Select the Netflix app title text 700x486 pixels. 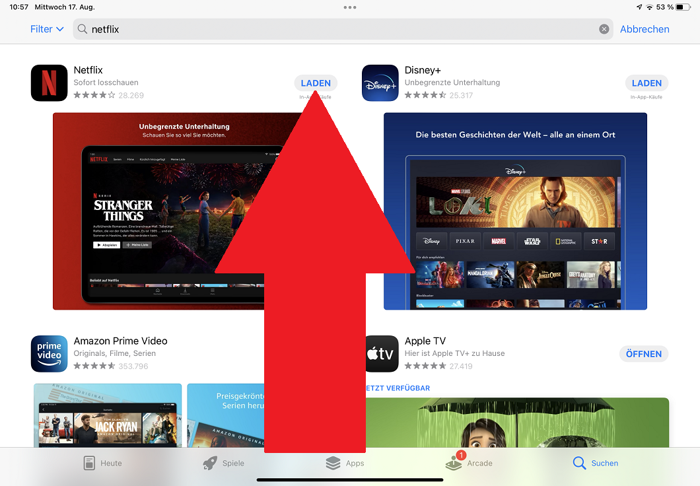click(88, 70)
